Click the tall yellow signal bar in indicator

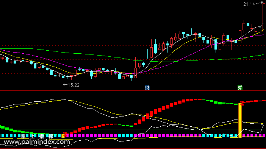tap(240, 120)
